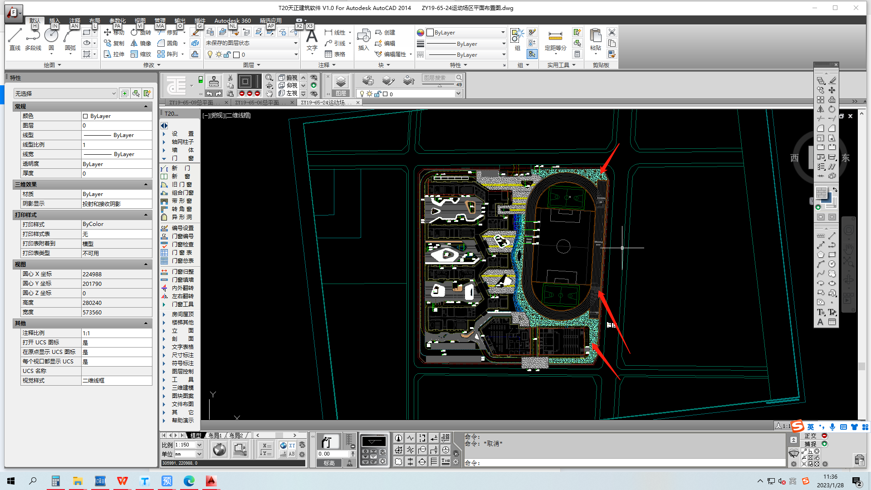Open the 无选择 selection dropdown
This screenshot has height=490, width=871.
(65, 93)
